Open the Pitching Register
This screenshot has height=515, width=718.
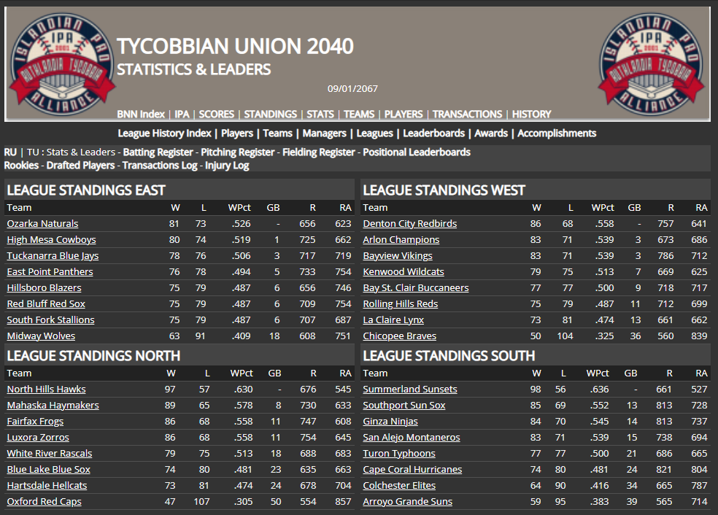(x=238, y=152)
